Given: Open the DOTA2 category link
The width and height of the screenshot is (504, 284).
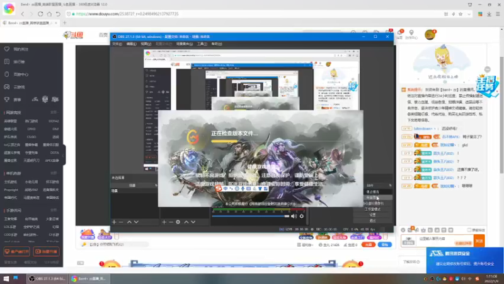Looking at the screenshot, I should (54, 121).
